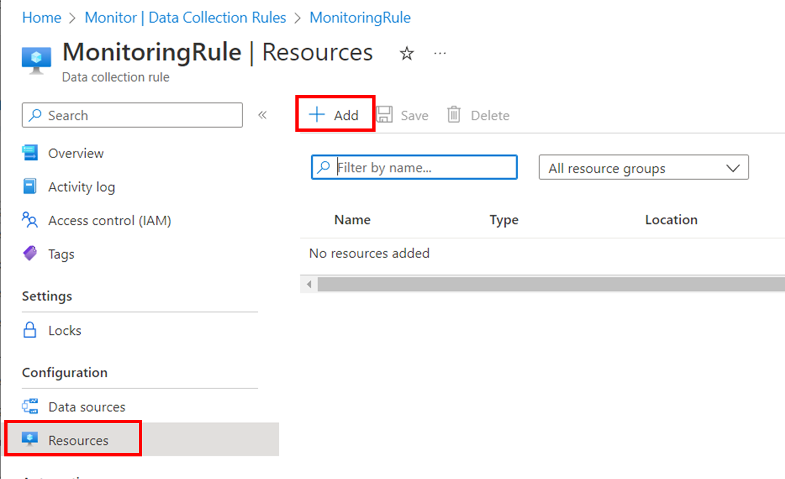The height and width of the screenshot is (479, 785).
Task: Click the Save toolbar button
Action: [x=402, y=115]
